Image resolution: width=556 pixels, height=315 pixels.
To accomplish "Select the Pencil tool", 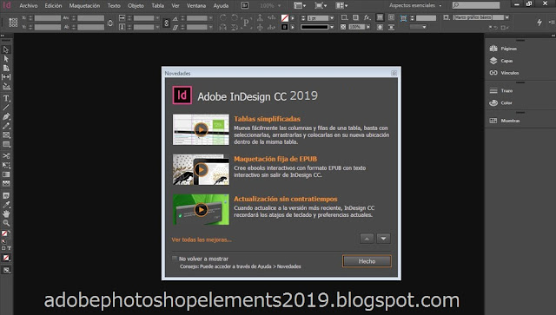I will click(x=6, y=126).
